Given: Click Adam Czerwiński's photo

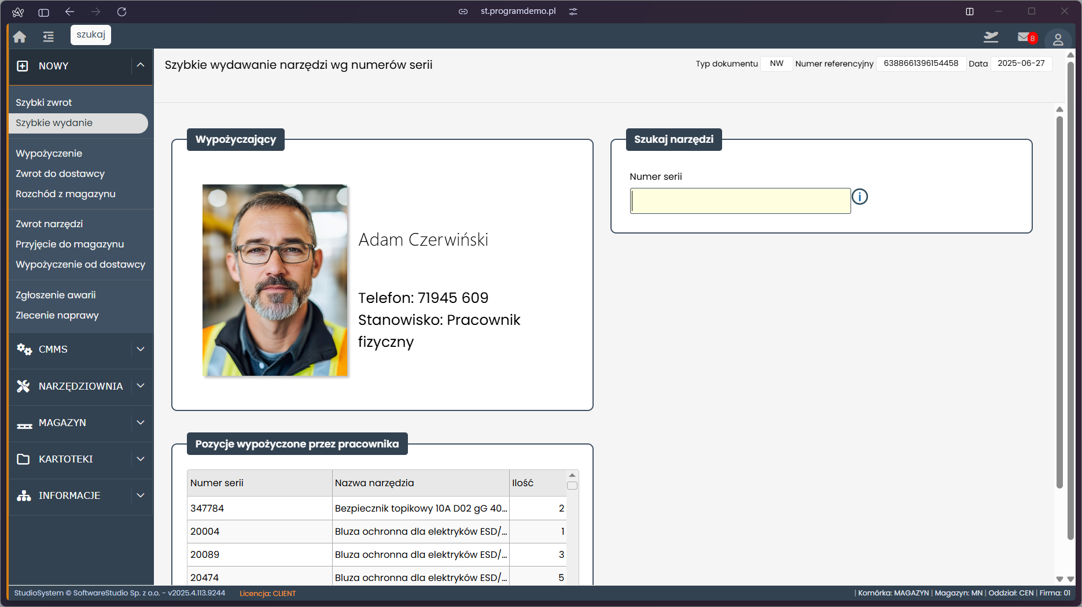Looking at the screenshot, I should point(275,280).
